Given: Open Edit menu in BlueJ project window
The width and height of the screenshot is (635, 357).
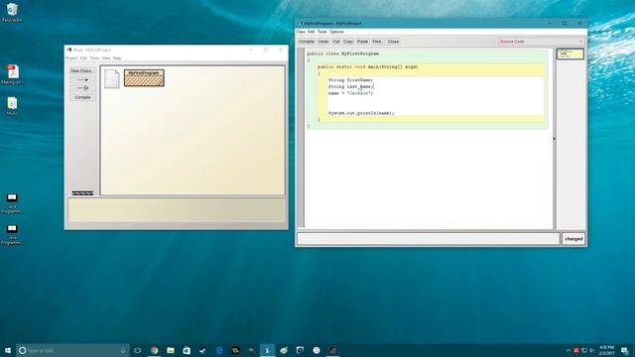Looking at the screenshot, I should coord(83,59).
